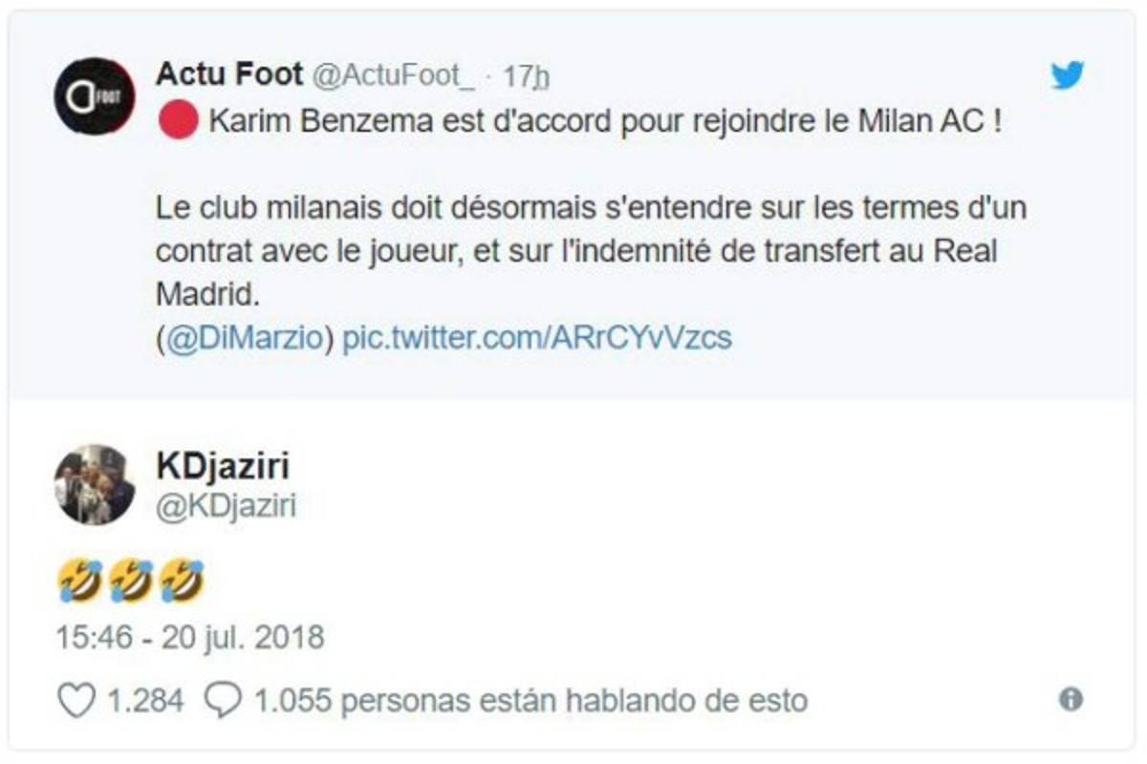Click the red circle emoji in the quoted tweet
Image resolution: width=1147 pixels, height=764 pixels.
pyautogui.click(x=177, y=124)
